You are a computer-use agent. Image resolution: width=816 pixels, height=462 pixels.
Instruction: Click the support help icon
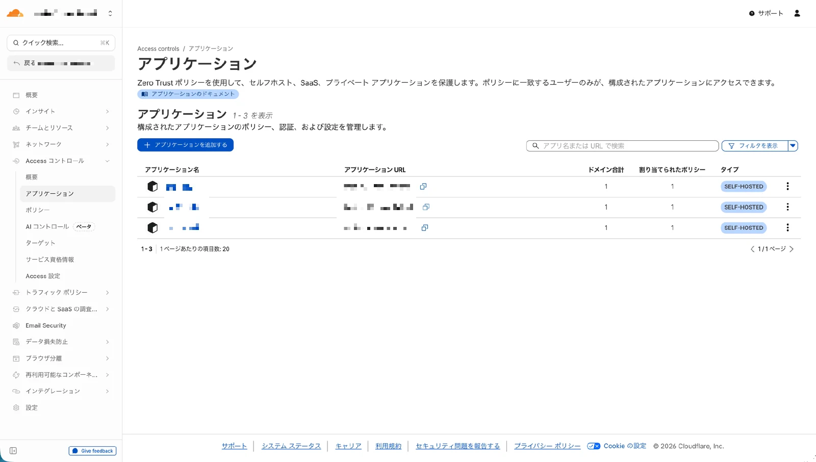[752, 14]
